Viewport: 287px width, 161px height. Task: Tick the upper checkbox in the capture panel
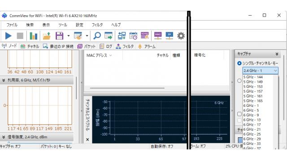pyautogui.click(x=239, y=114)
